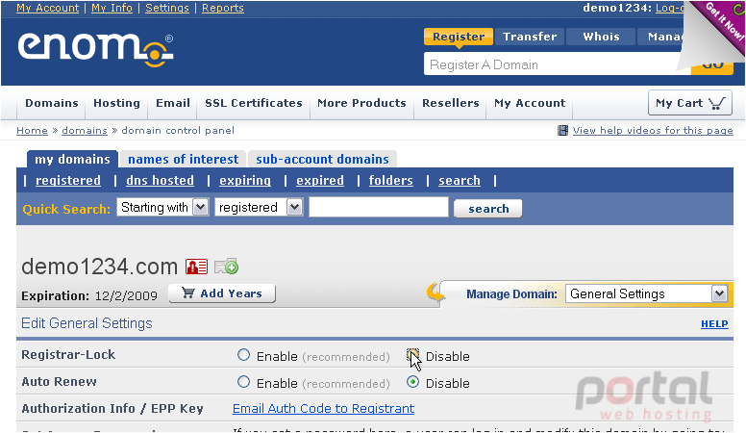The width and height of the screenshot is (746, 433).
Task: Open the Starting with dropdown
Action: click(x=162, y=207)
